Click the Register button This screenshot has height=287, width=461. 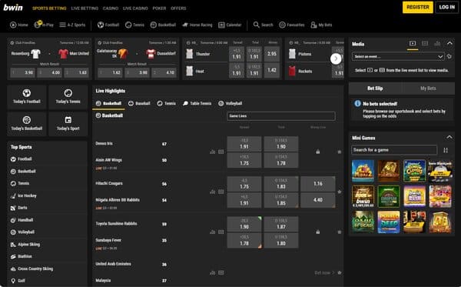(x=417, y=7)
